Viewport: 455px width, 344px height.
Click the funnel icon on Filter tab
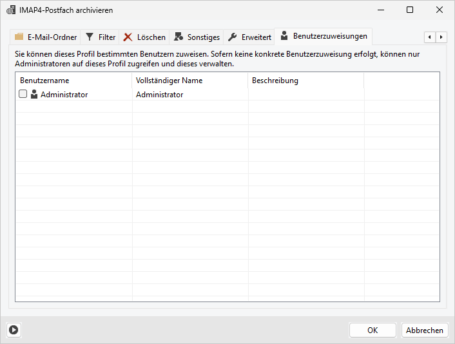coord(90,37)
